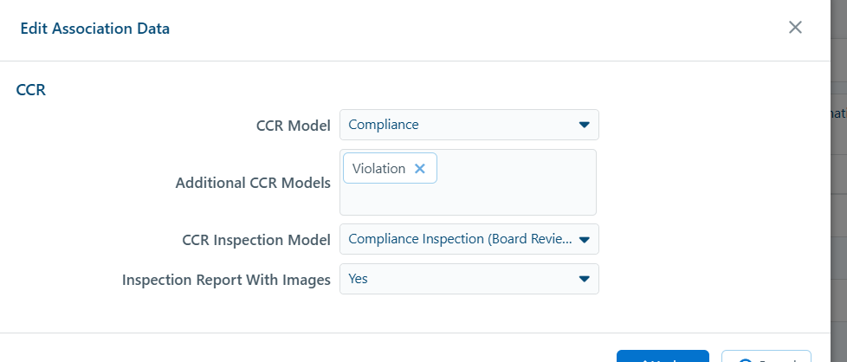
Task: Click the CCR Model dropdown arrow
Action: coord(584,125)
